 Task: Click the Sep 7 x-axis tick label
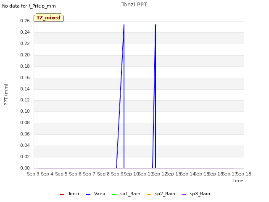[x=89, y=174]
